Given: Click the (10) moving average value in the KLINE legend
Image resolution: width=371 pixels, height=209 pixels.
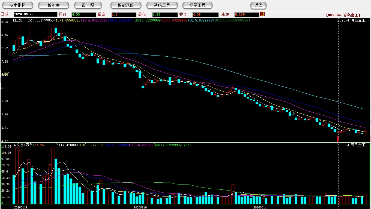Looking at the screenshot, I should click(x=67, y=20).
